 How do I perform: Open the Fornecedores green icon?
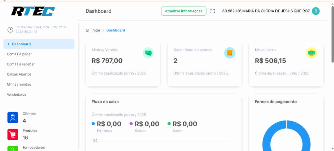pyautogui.click(x=13, y=148)
